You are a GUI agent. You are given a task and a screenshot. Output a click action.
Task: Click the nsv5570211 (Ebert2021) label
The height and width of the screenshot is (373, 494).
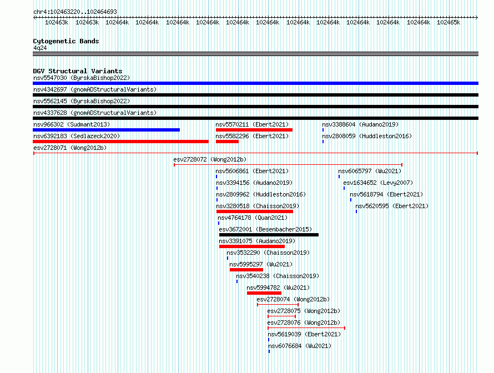[x=252, y=124]
